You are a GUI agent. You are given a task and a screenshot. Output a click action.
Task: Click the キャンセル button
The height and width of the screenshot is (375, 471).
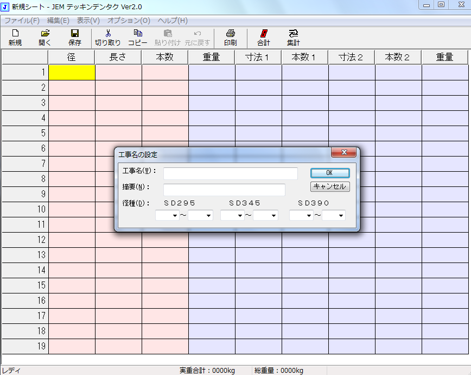(x=330, y=186)
